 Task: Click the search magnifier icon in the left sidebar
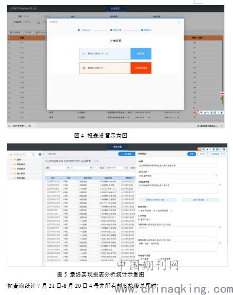(33, 154)
